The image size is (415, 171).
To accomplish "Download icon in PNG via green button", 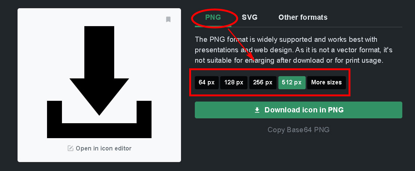I will tap(299, 110).
